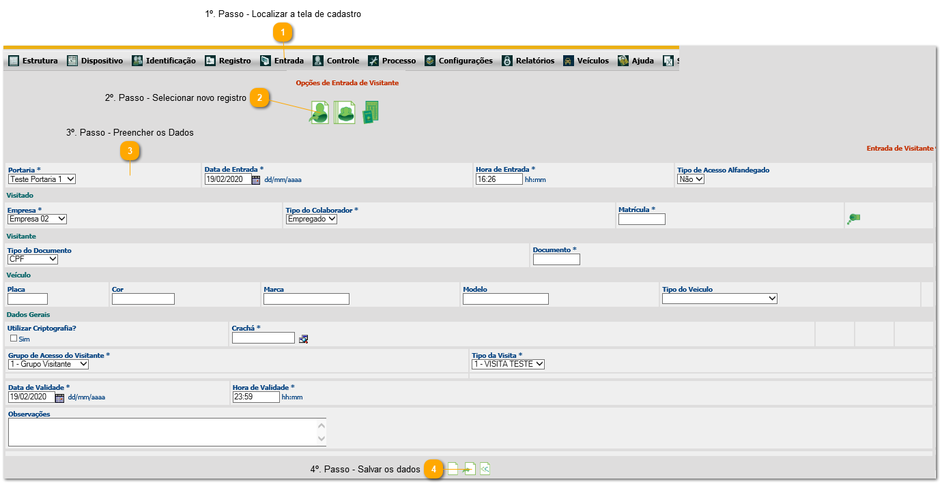Click the 'Dados Gerais' section label
The width and height of the screenshot is (942, 486).
pos(28,315)
